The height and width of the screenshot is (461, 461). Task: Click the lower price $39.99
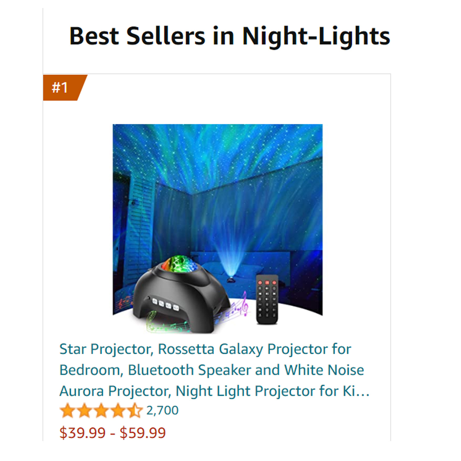82,433
